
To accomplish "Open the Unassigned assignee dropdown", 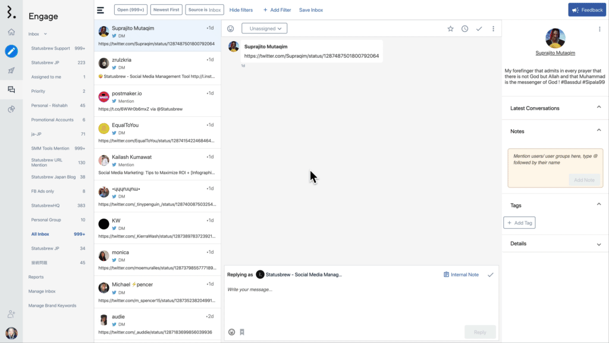I will pyautogui.click(x=263, y=28).
